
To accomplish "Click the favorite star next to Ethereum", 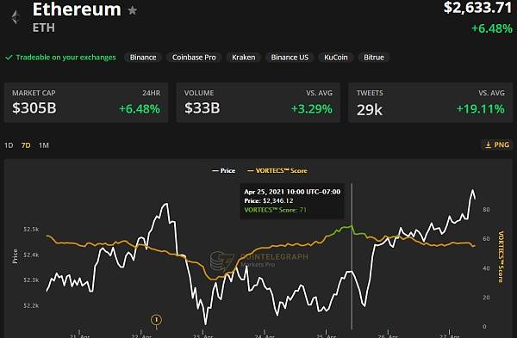I will (132, 10).
